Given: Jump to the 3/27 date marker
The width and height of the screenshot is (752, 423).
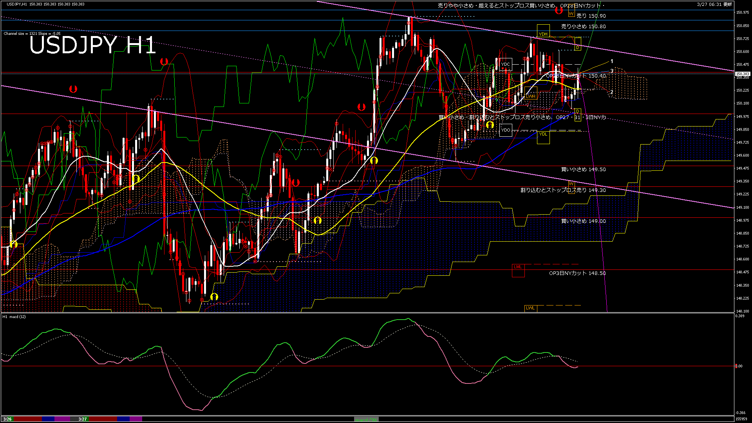Looking at the screenshot, I should (83, 419).
